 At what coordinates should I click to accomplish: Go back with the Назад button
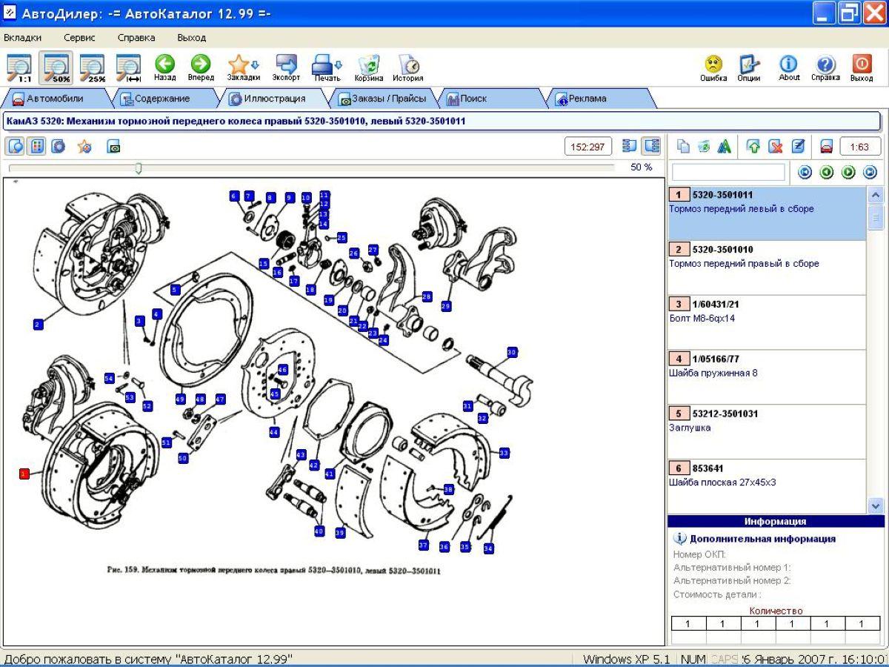coord(164,68)
